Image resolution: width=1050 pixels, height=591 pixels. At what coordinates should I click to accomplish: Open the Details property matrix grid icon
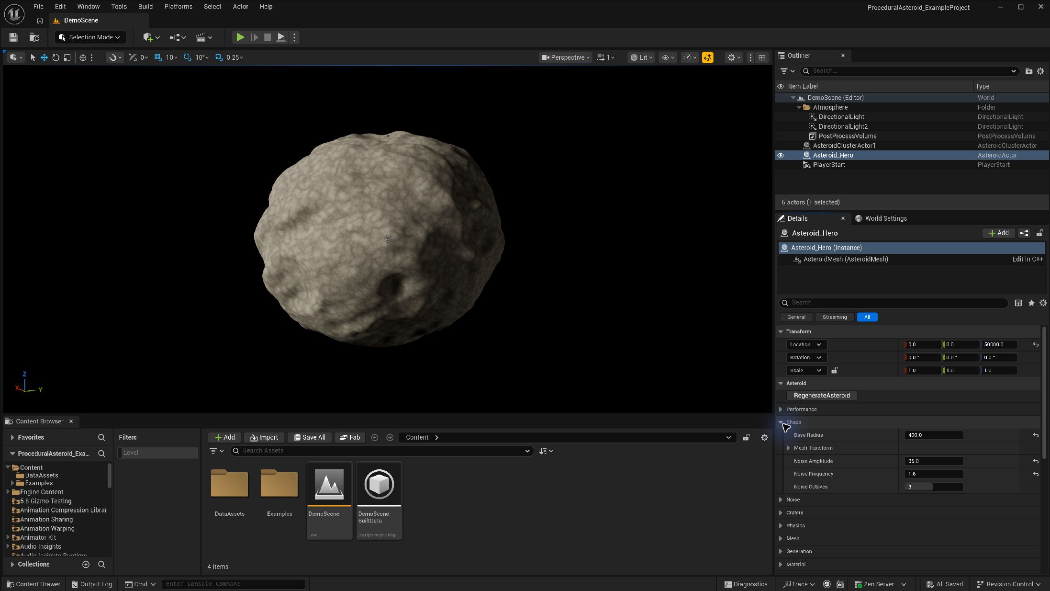point(1018,303)
